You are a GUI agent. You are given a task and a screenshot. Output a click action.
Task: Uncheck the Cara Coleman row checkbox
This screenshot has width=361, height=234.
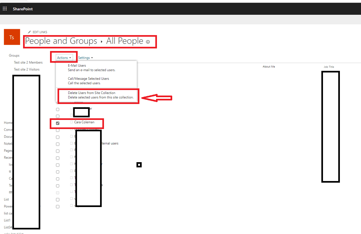[58, 123]
